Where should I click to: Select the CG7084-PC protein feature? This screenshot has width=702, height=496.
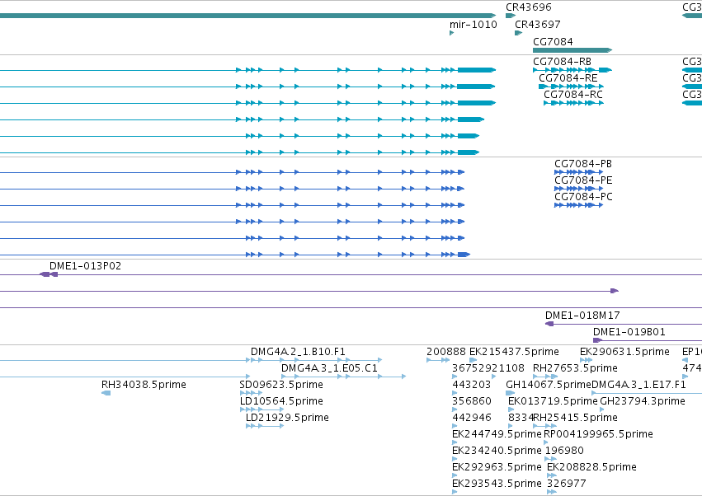578,205
